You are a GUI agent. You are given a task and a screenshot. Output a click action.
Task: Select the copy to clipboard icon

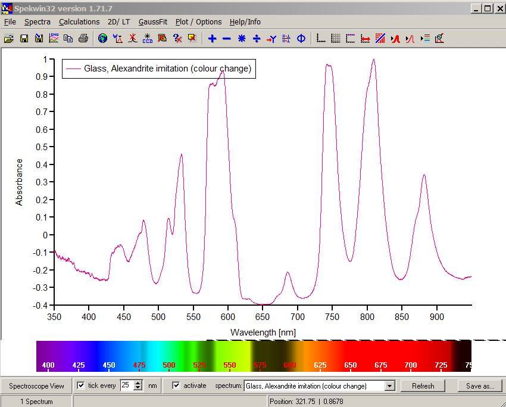(x=67, y=38)
